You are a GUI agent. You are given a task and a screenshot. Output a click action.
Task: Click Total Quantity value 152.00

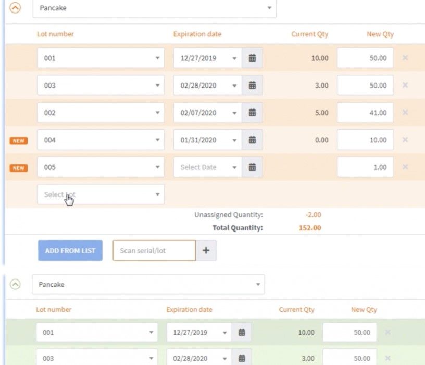310,228
